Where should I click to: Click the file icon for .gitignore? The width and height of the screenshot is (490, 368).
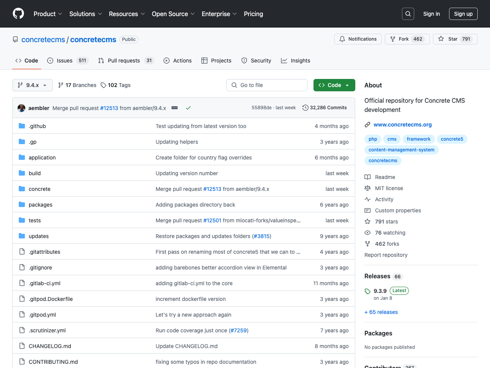(22, 268)
